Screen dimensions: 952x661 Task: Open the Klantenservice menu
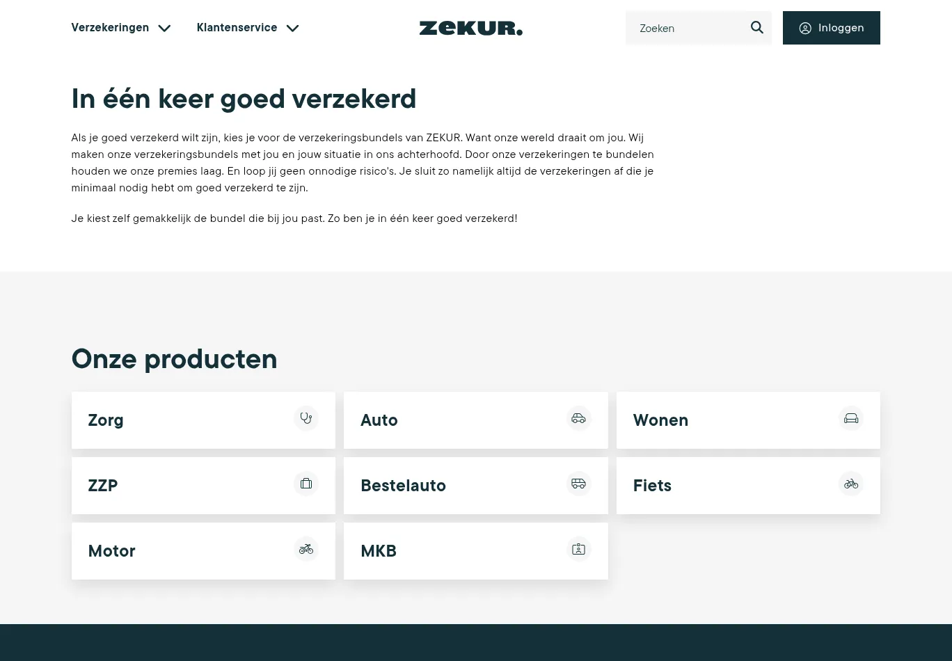[x=237, y=28]
